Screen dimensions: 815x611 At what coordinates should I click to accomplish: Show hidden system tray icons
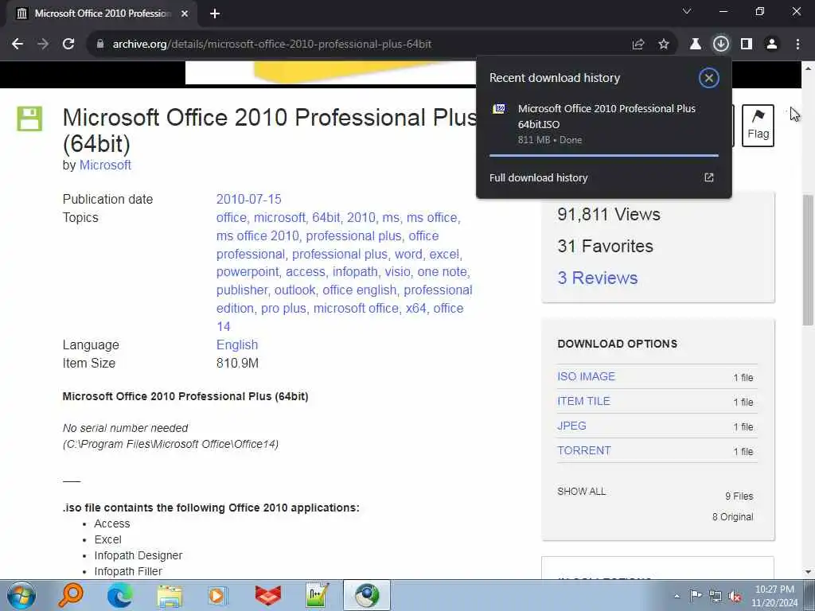(677, 597)
